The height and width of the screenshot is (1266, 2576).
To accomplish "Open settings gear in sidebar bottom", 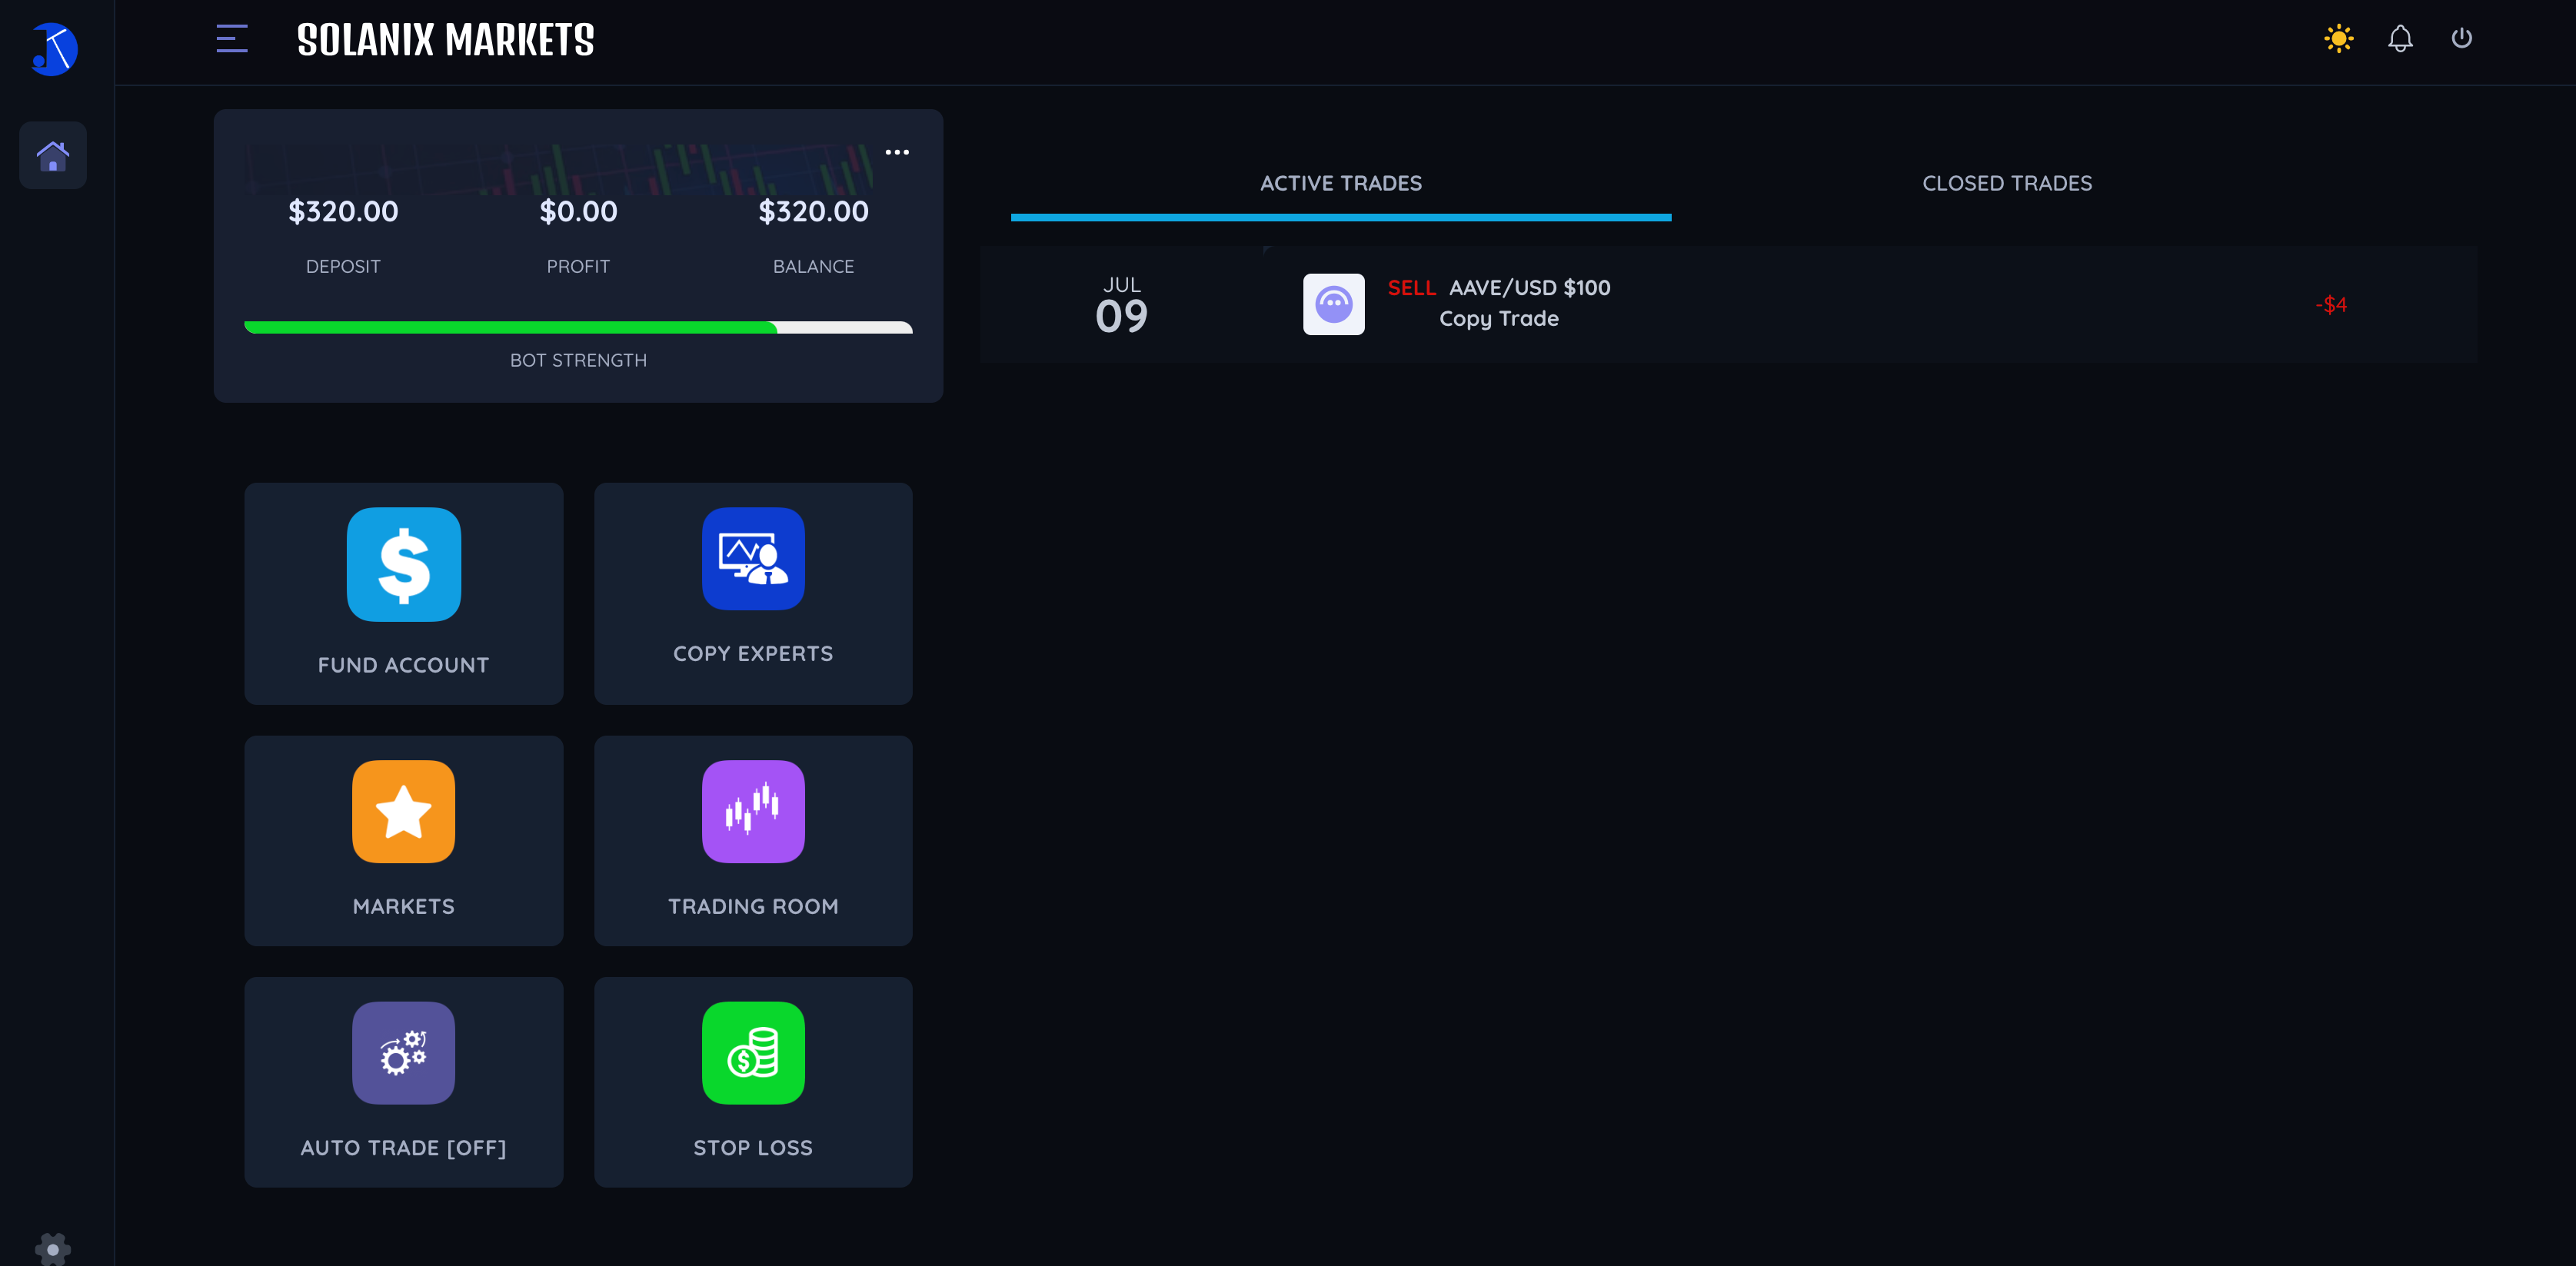I will pos(53,1248).
